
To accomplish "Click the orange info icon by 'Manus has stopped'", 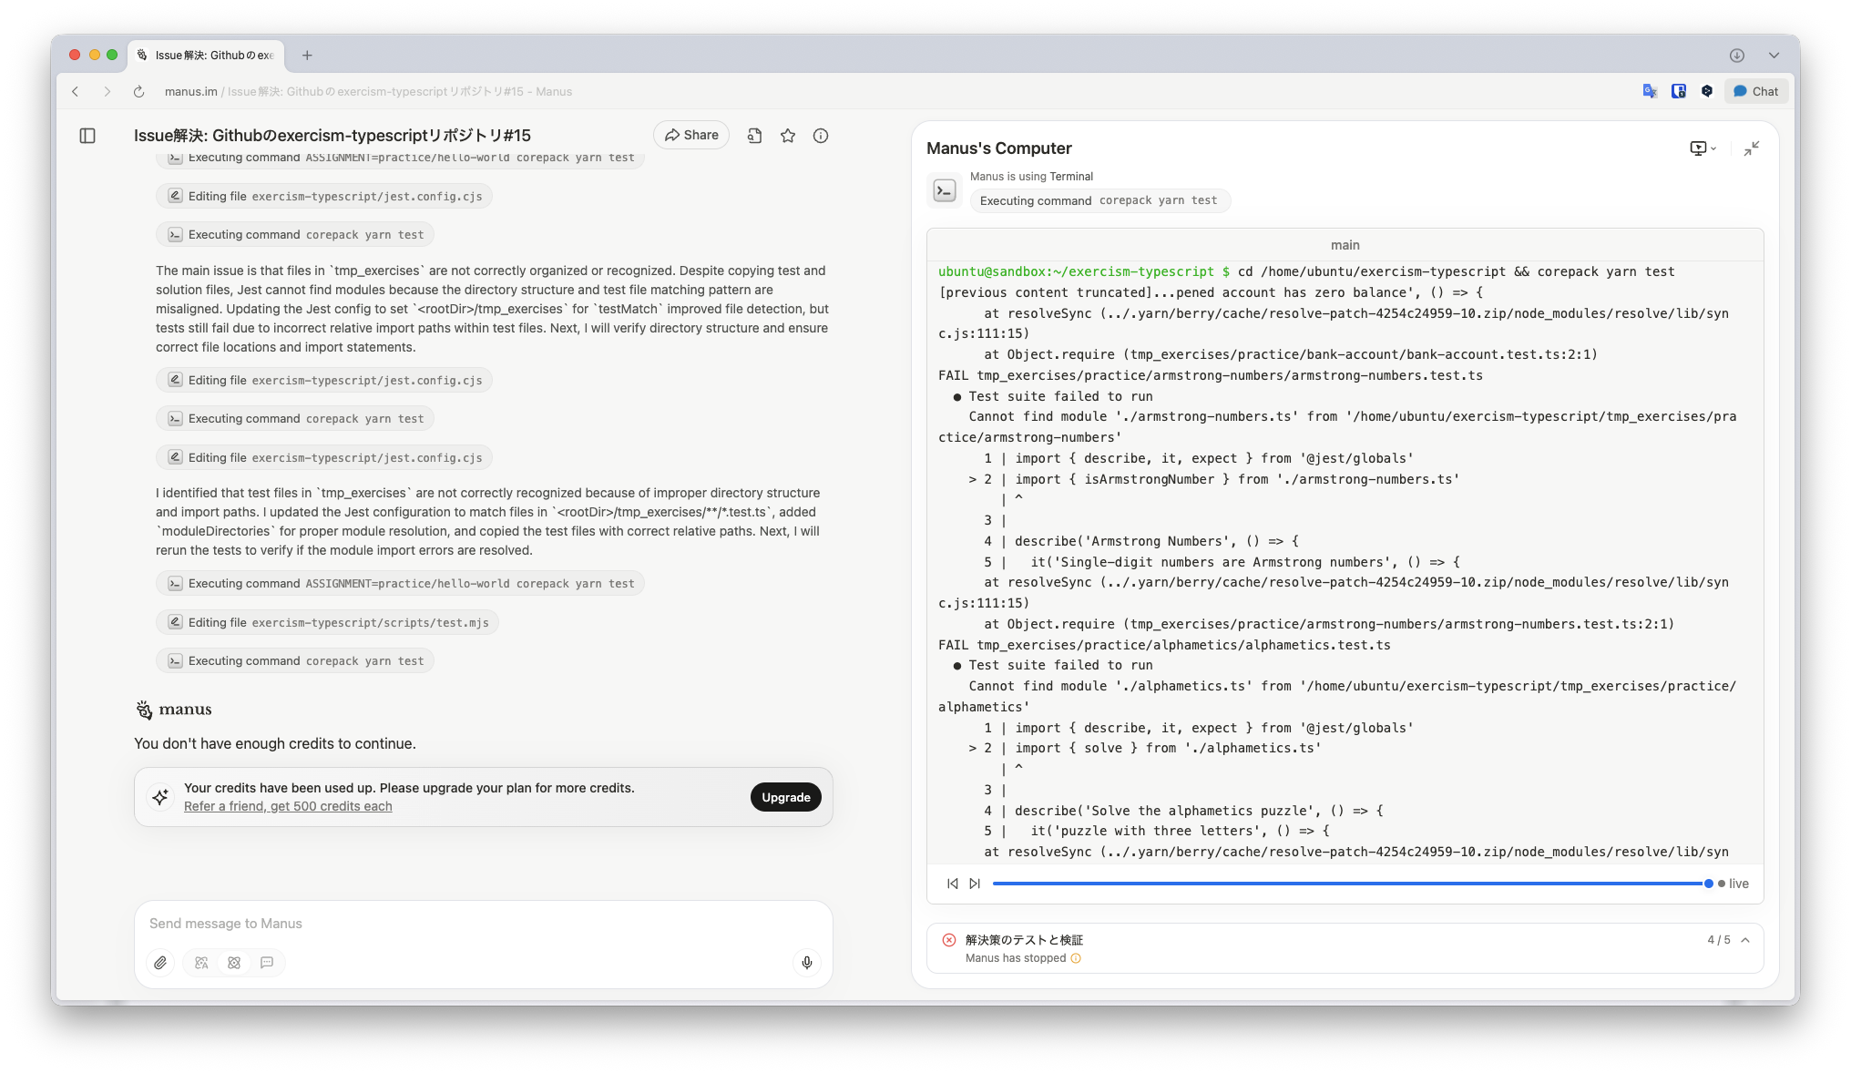I will [x=1076, y=958].
